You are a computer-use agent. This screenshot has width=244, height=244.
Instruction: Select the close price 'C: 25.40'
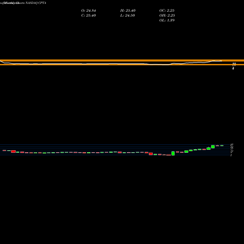[x=88, y=16]
